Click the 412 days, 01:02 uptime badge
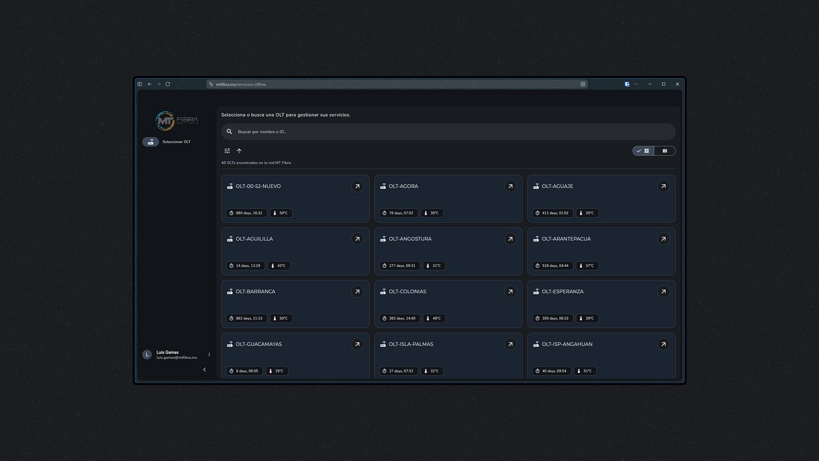The image size is (819, 461). pyautogui.click(x=553, y=213)
